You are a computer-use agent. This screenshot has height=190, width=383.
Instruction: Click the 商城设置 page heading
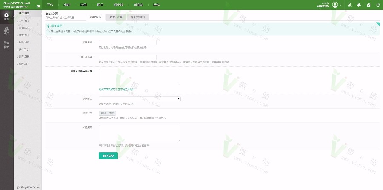[x=51, y=14]
